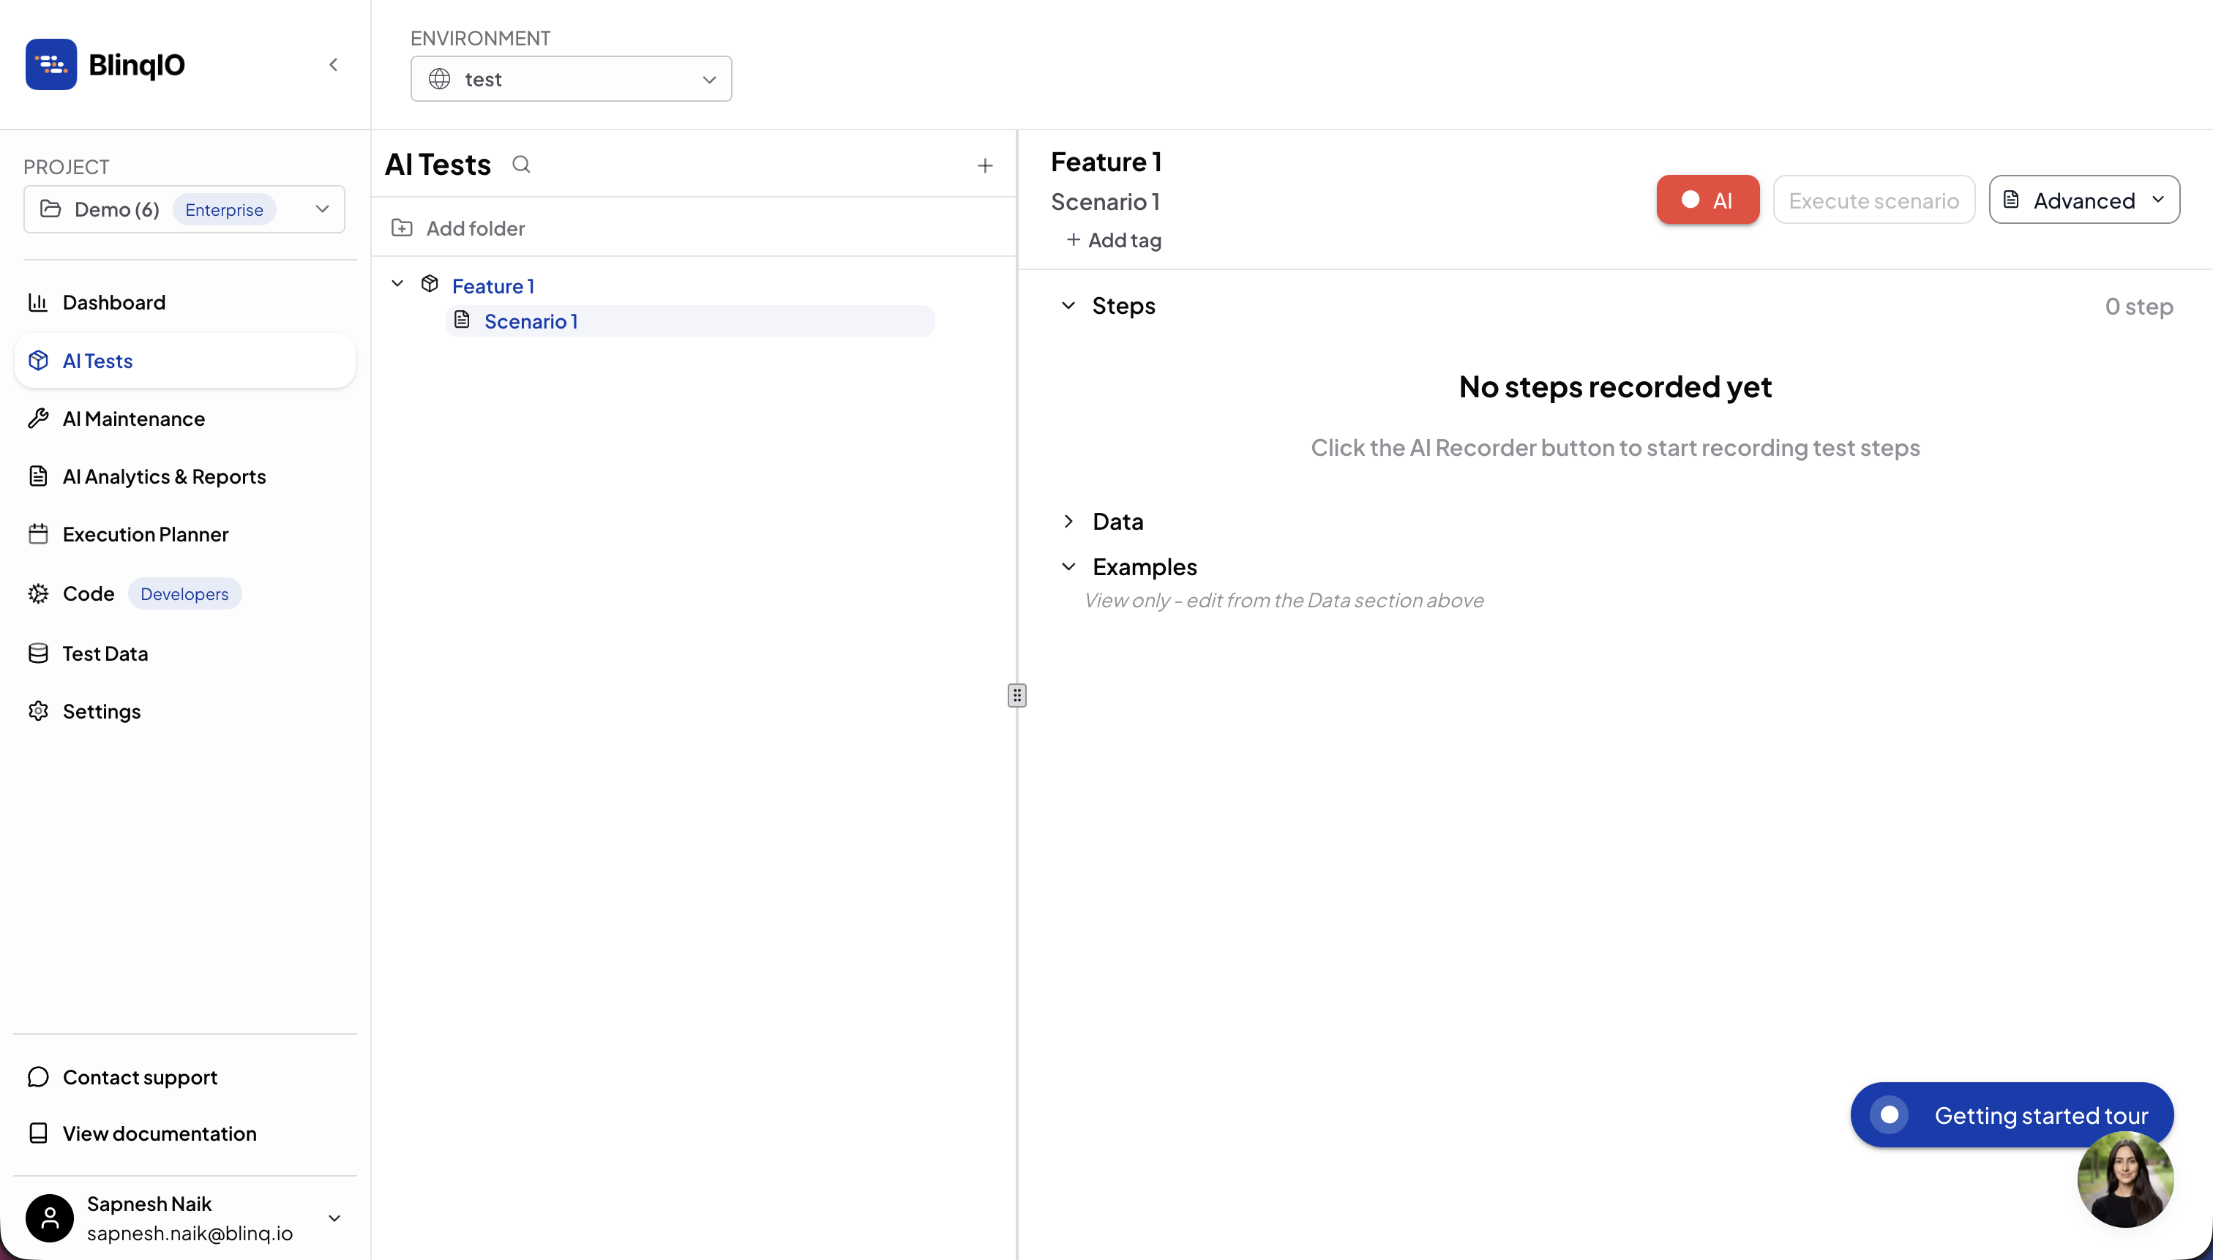Screen dimensions: 2213x1260
Task: Click the BlinqIO logo icon
Action: coord(51,65)
